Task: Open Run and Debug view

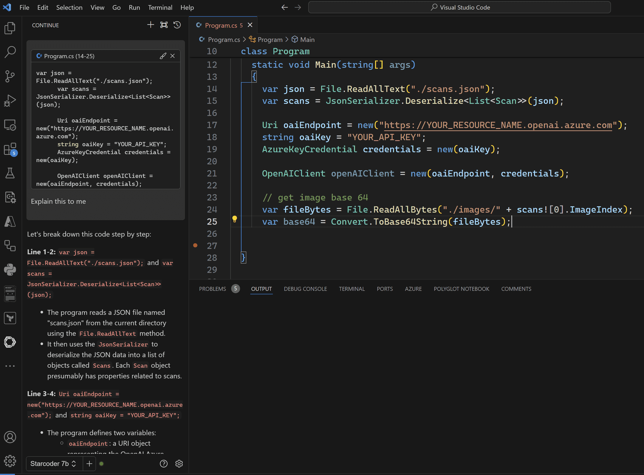Action: 10,100
